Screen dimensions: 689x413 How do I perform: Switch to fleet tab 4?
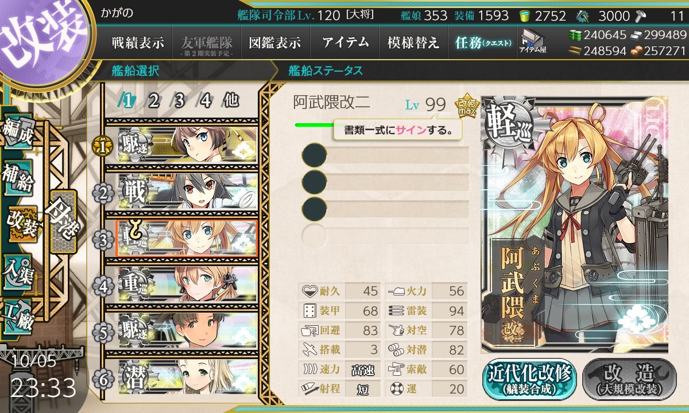205,101
